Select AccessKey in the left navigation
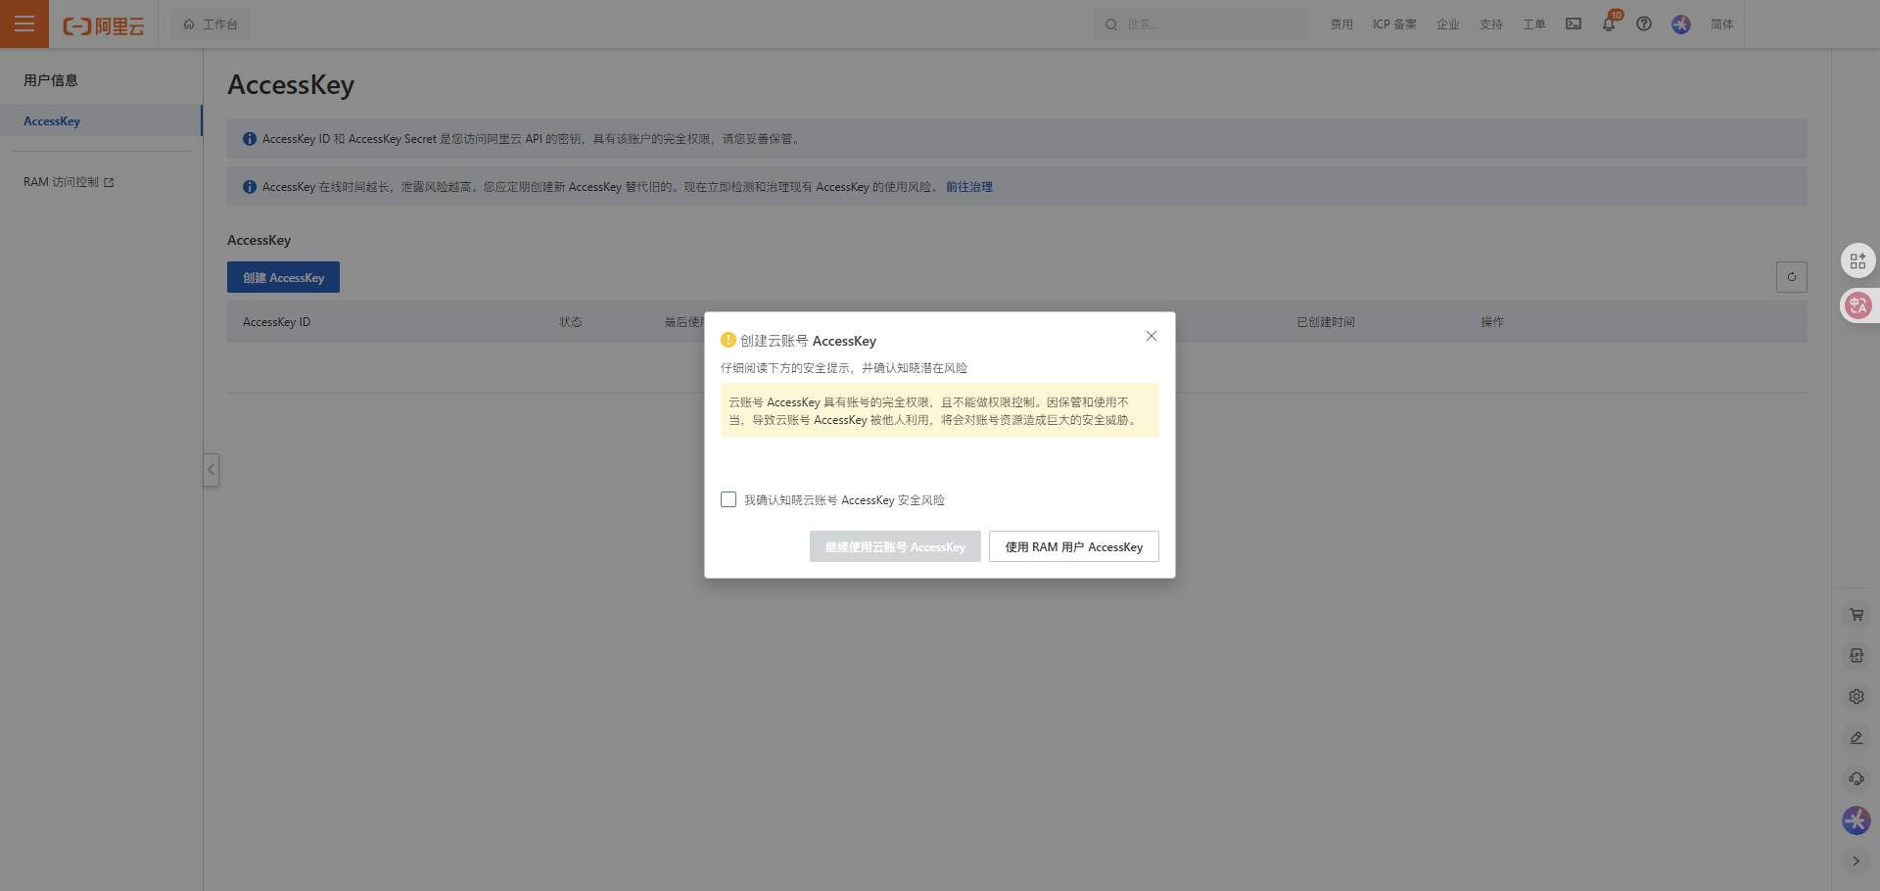This screenshot has height=891, width=1880. pyautogui.click(x=52, y=121)
